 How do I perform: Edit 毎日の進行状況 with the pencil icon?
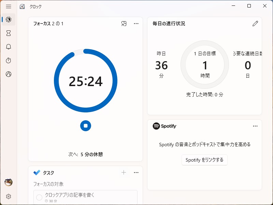tap(255, 24)
